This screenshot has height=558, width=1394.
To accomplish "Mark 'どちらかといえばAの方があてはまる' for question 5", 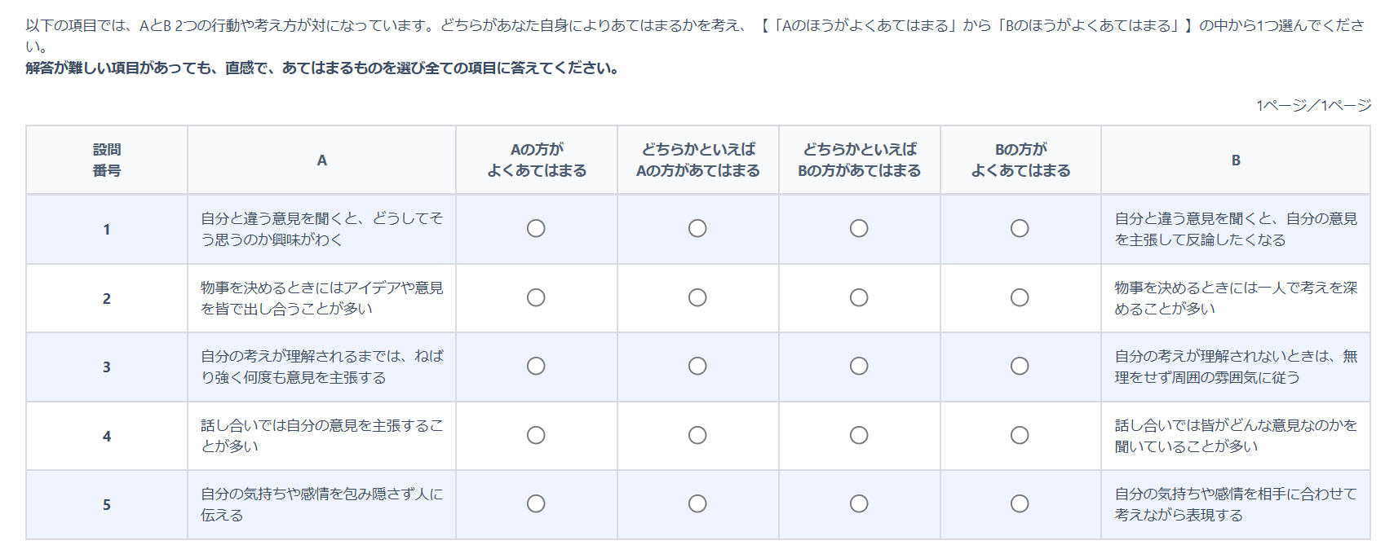I will [697, 503].
